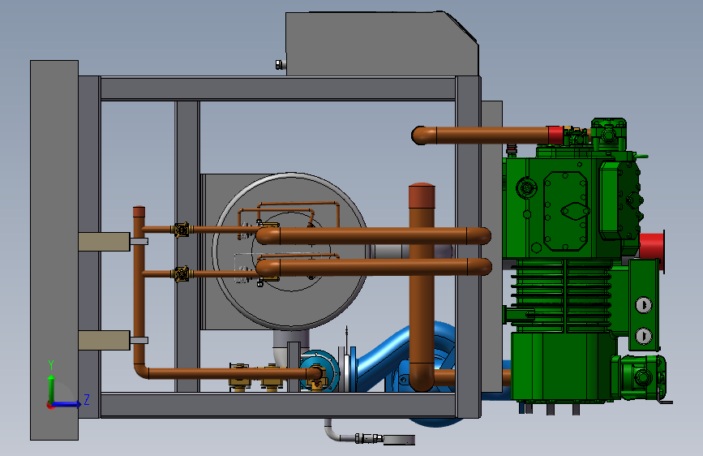Select the compressor hexagonal cover plate
703x456 pixels.
565,211
